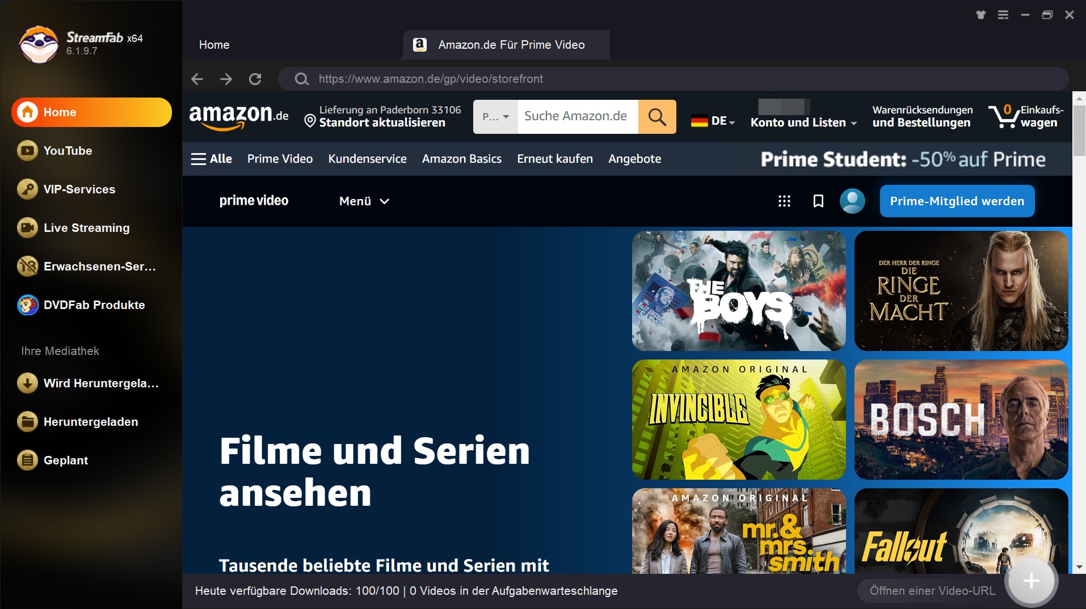Open The Boys thumbnail
This screenshot has width=1086, height=609.
[739, 291]
